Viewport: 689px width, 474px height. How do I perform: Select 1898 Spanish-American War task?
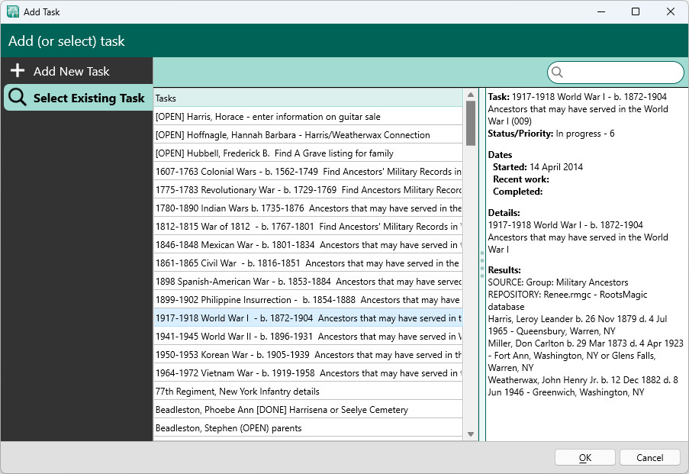pyautogui.click(x=308, y=282)
